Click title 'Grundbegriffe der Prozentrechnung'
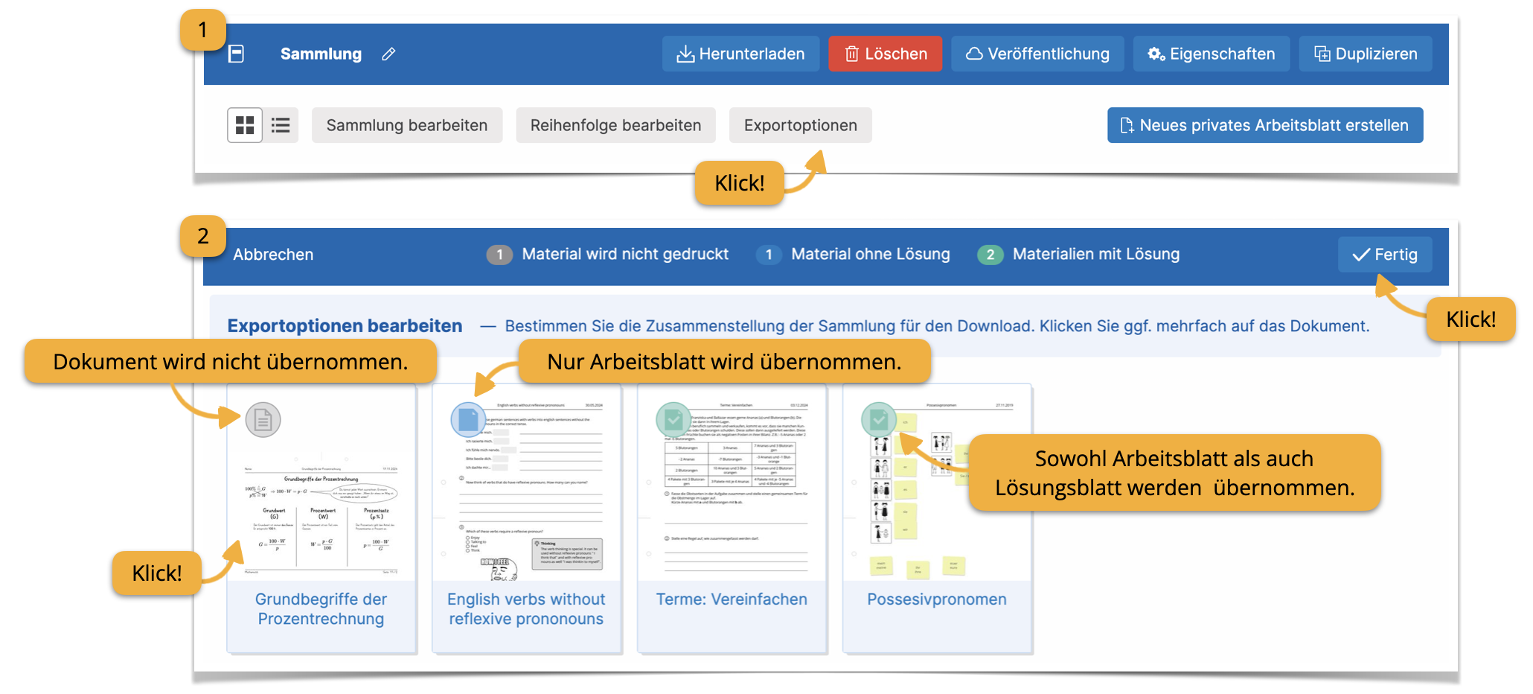Screen dimensions: 1533x694 click(x=321, y=609)
